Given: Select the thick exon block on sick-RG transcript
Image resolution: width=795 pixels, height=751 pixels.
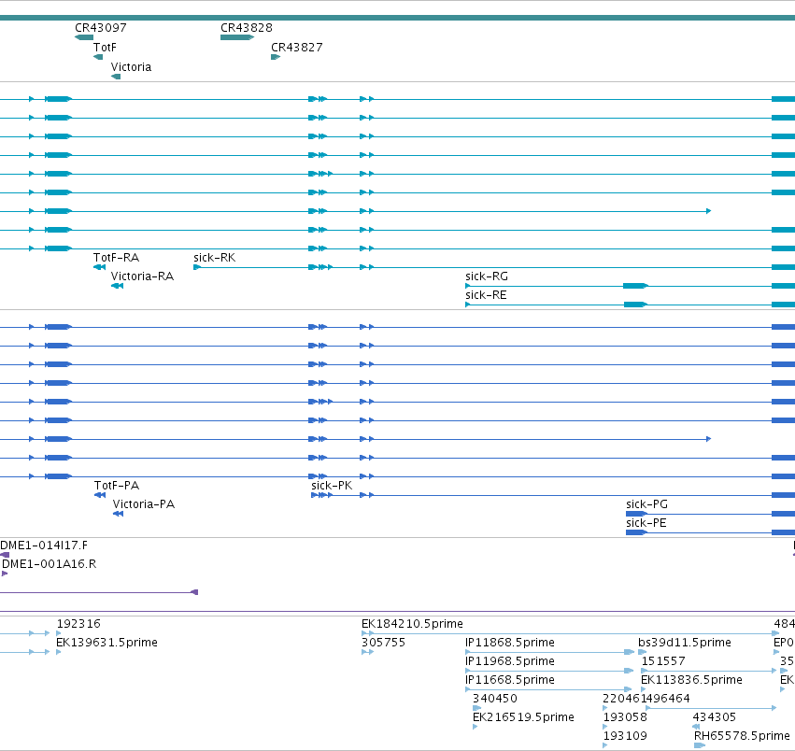Looking at the screenshot, I should [x=636, y=286].
